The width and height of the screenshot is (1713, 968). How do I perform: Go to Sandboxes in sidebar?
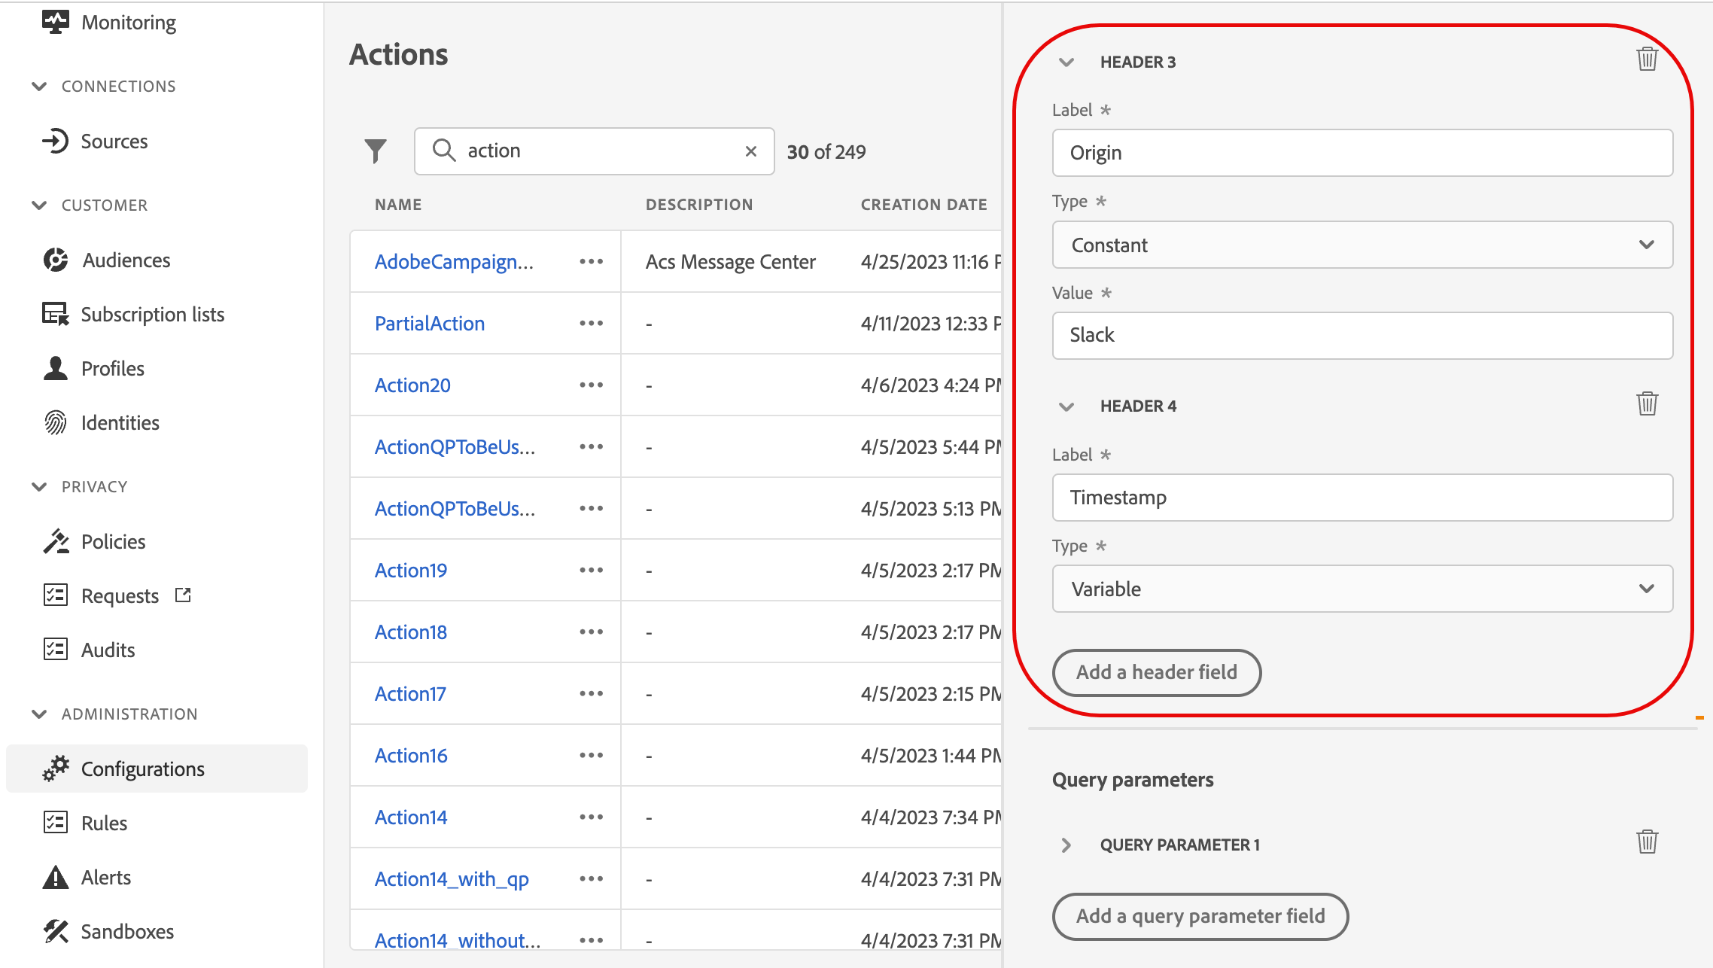point(126,932)
